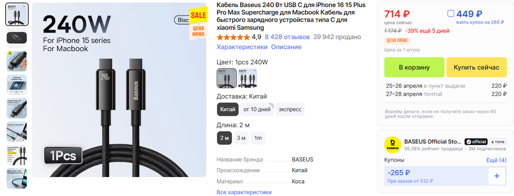
Task: Jump to the Описание section
Action: (286, 47)
